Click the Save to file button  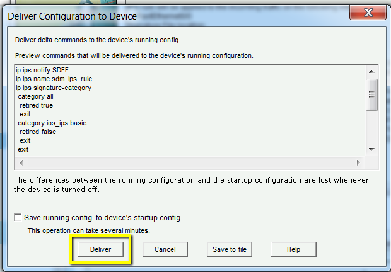(230, 249)
